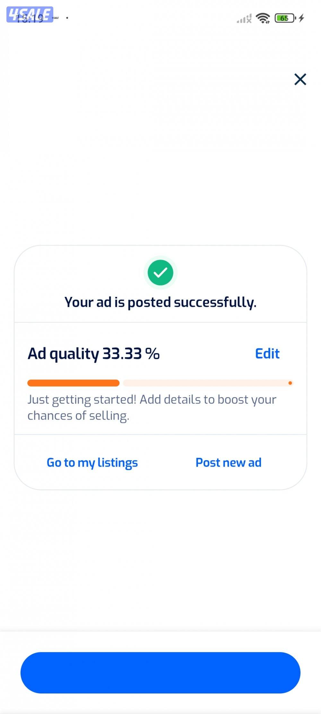Edit the ad quality details
The width and height of the screenshot is (321, 714).
pyautogui.click(x=267, y=353)
